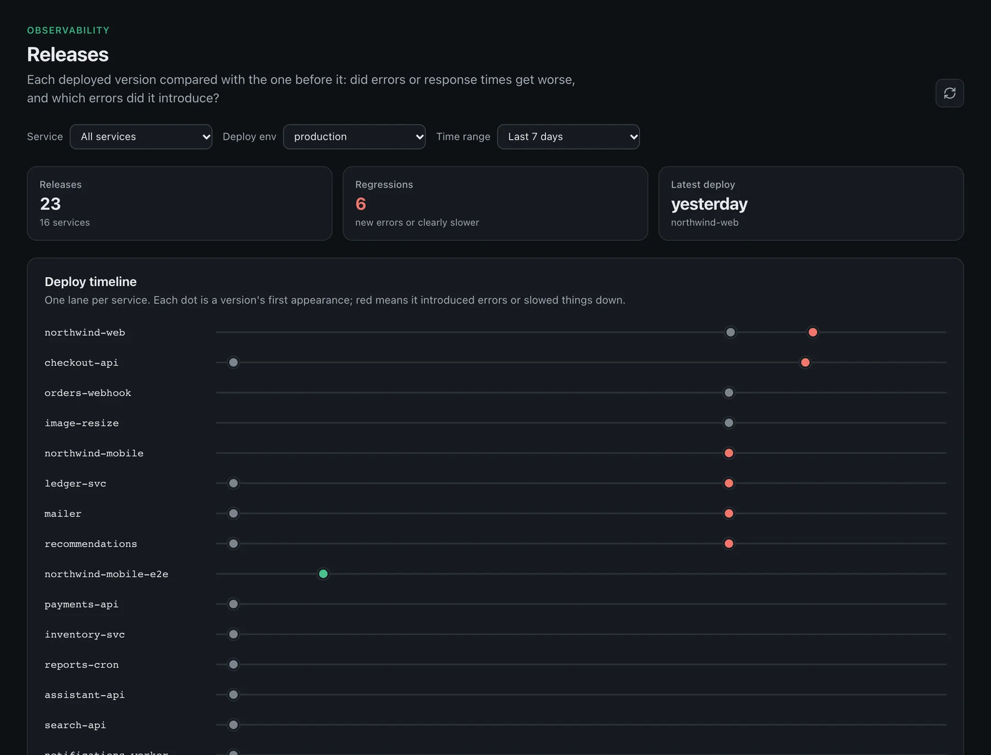Click the Releases 23 summary card
Screen dimensions: 991x755
coord(179,203)
